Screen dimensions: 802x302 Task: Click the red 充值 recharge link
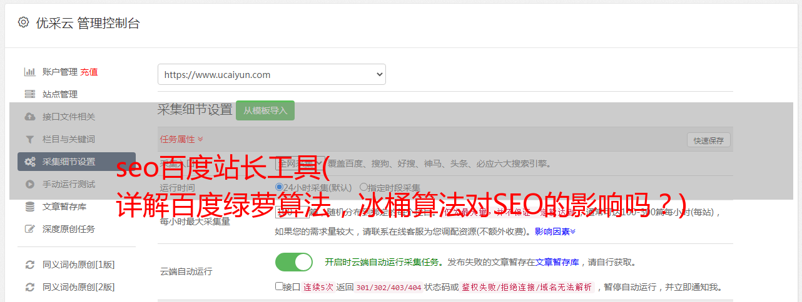[89, 72]
